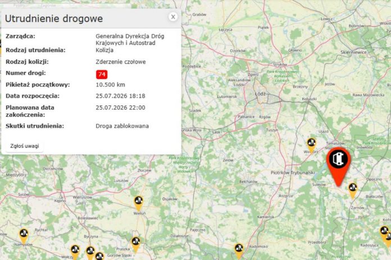Click the Wieruszów map label
Screen dimensions: 391x260
(82, 197)
